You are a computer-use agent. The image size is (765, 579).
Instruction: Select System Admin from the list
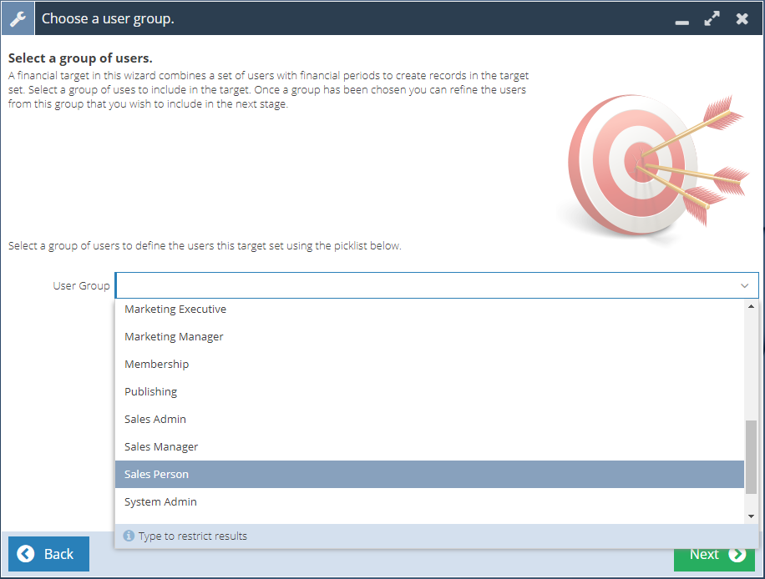[x=429, y=502]
